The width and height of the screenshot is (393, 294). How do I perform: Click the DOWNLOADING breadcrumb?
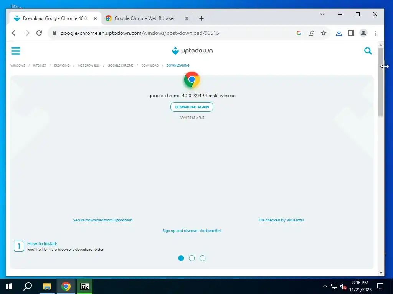pos(178,65)
